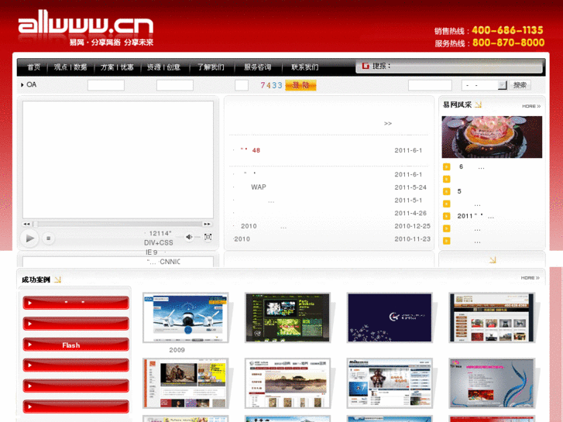
Task: Open the case thumbnail showing 400-686 number
Action: pyautogui.click(x=492, y=317)
